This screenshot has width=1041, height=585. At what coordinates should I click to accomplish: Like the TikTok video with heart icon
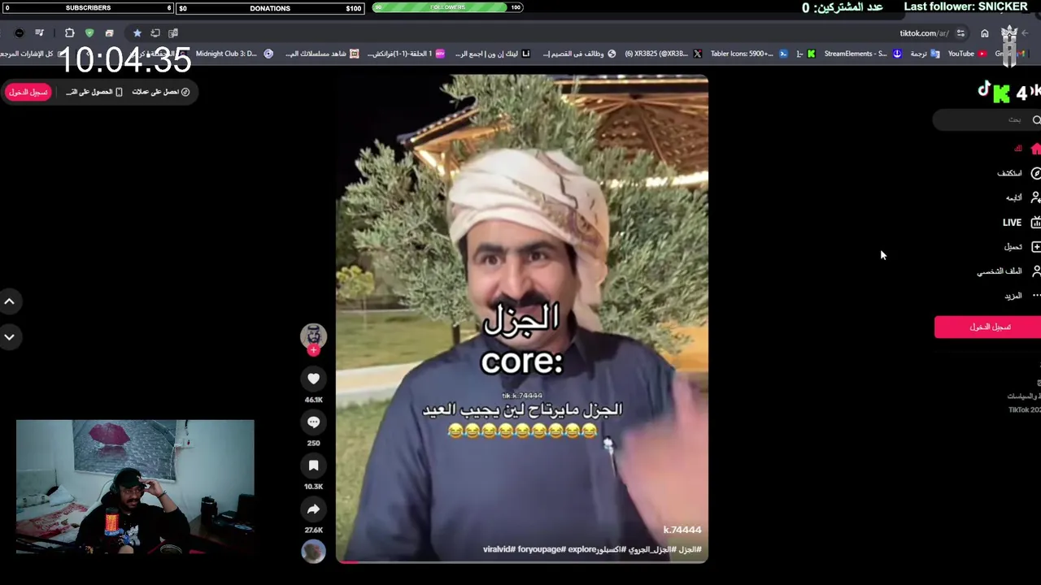313,379
